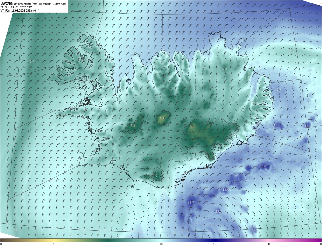The image size is (322, 246).
Task: Click the 13.7 value south of Iceland
Action: click(x=191, y=203)
